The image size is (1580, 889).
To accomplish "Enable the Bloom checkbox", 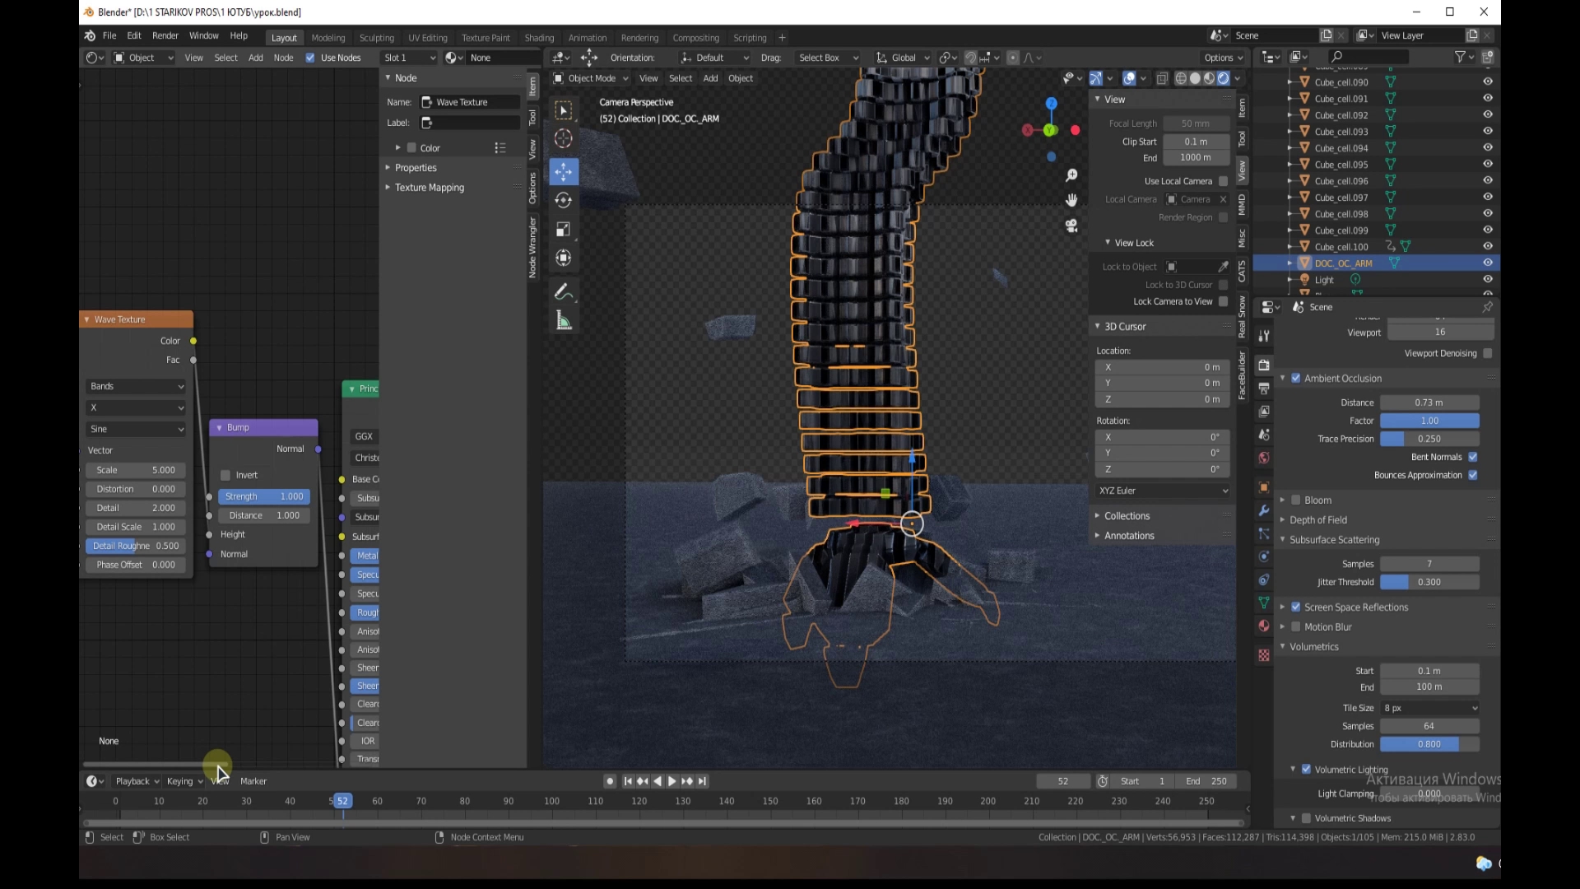I will click(1296, 500).
